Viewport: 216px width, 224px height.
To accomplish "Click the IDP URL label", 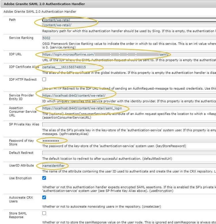I will pos(15,54).
